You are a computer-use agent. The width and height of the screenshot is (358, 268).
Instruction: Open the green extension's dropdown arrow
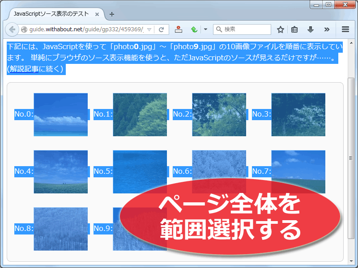tap(205, 29)
